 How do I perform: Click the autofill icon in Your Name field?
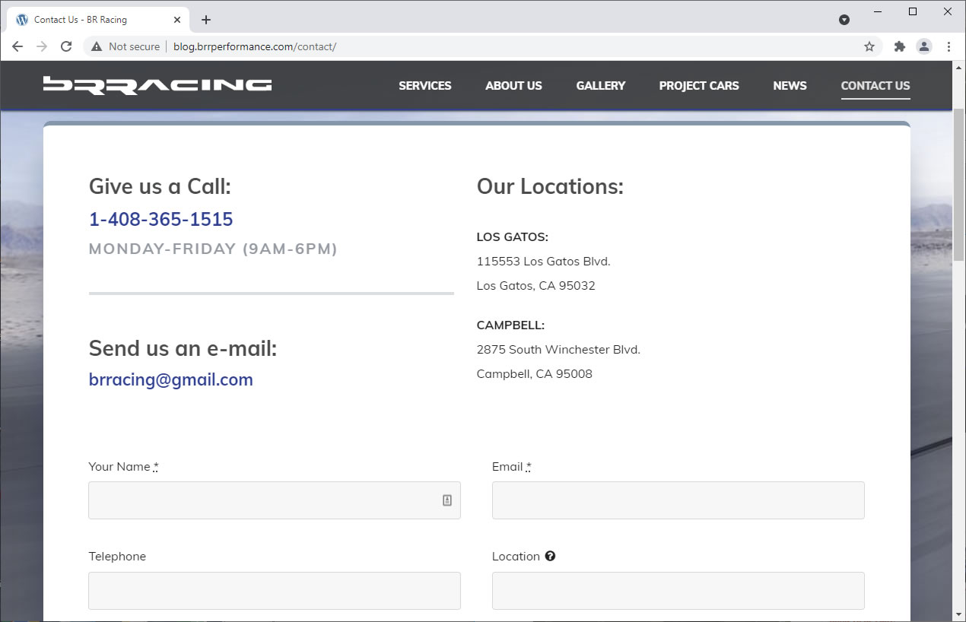point(447,500)
